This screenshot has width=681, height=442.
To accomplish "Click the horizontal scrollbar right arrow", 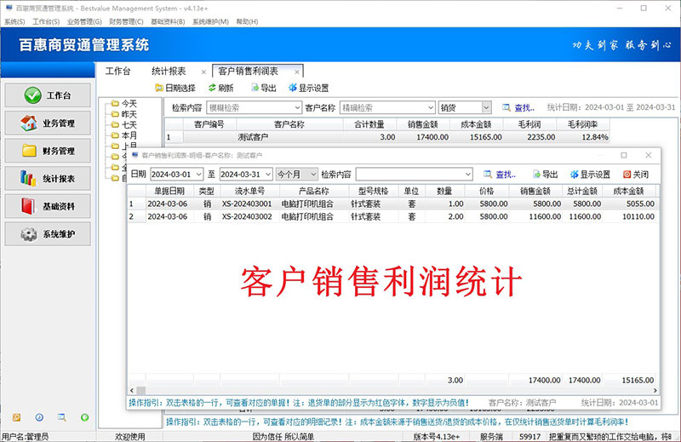I will pos(655,390).
